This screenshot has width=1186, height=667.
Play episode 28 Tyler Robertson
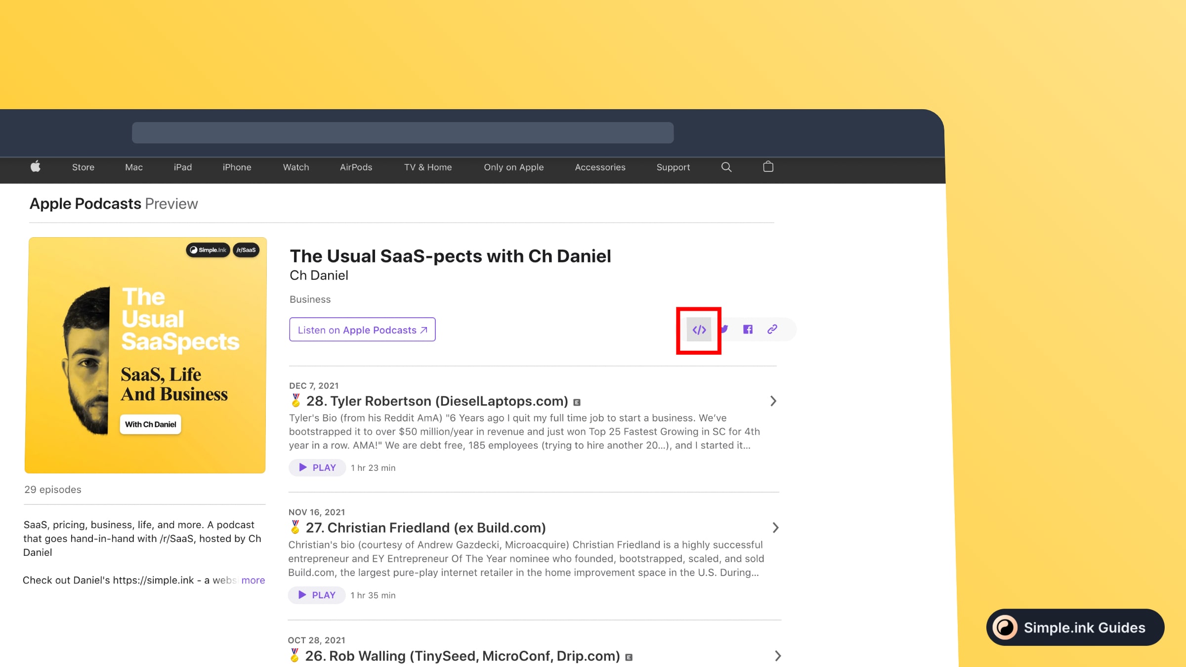[317, 467]
